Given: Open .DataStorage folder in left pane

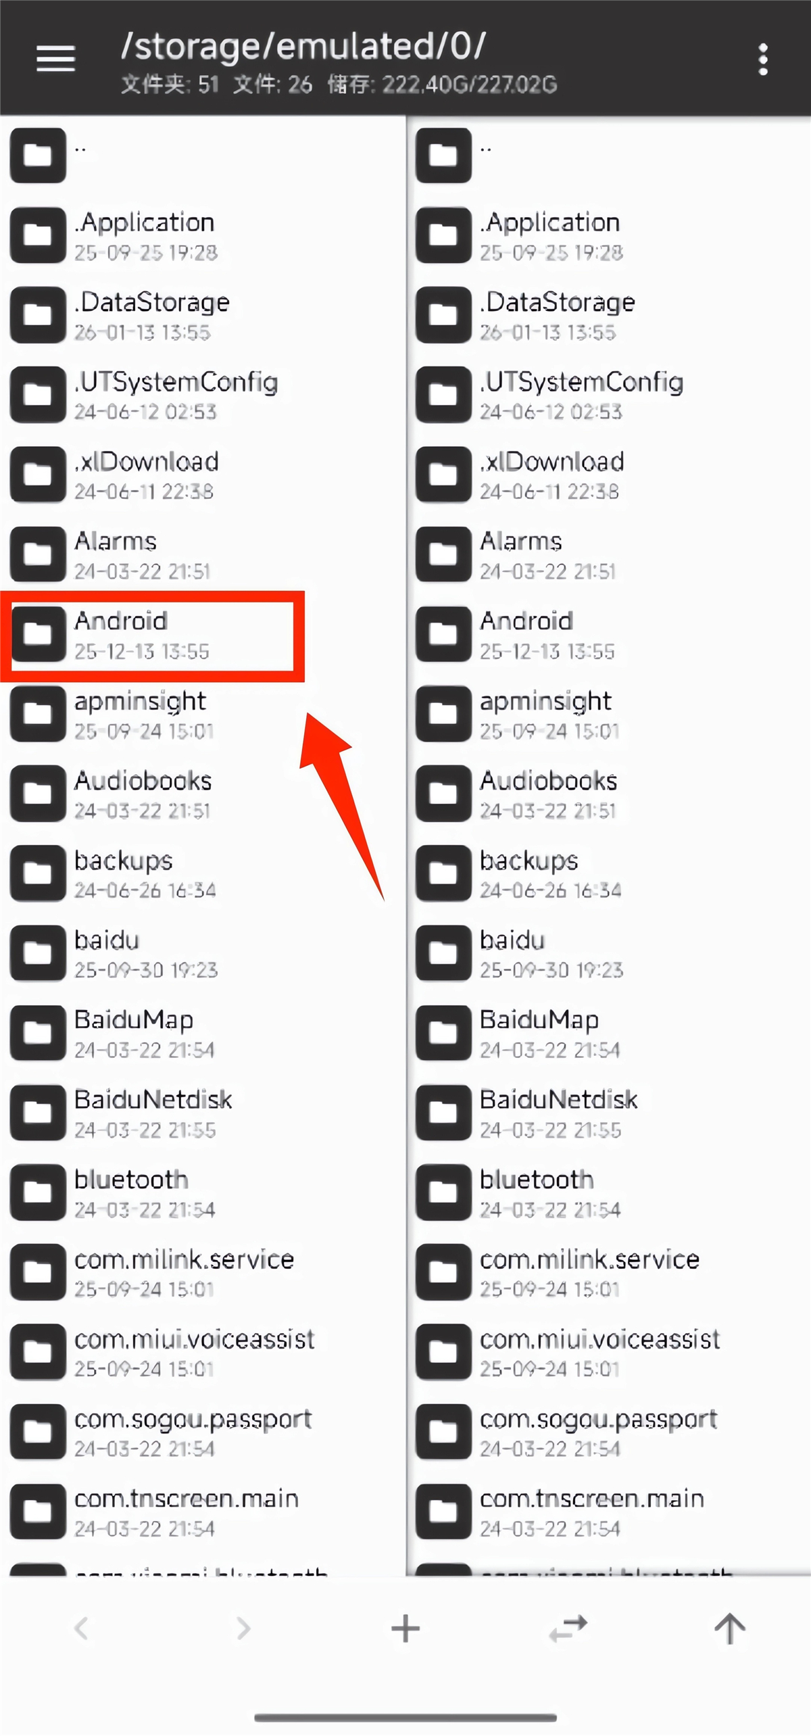Looking at the screenshot, I should point(203,315).
